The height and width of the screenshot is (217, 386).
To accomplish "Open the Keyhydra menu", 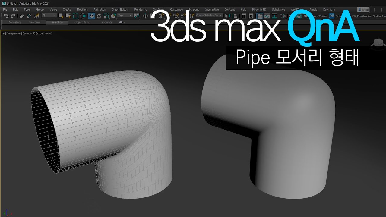I will pyautogui.click(x=329, y=9).
